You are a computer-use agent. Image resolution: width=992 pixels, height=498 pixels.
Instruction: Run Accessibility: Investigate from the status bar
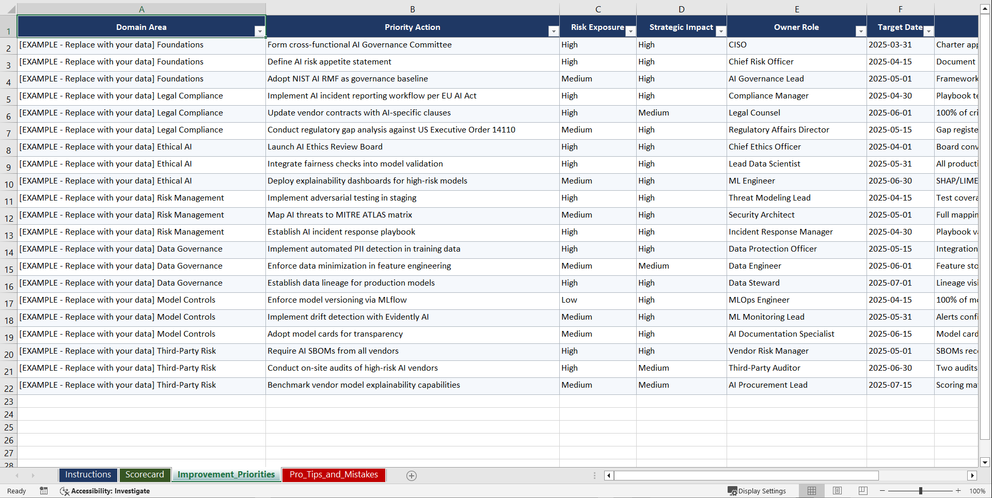coord(111,491)
